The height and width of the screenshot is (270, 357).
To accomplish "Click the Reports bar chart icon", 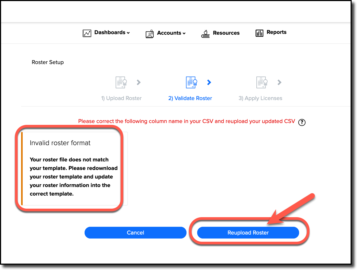I will (259, 33).
